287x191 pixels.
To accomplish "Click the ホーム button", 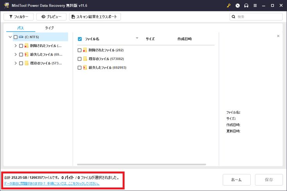I will click(236, 180).
